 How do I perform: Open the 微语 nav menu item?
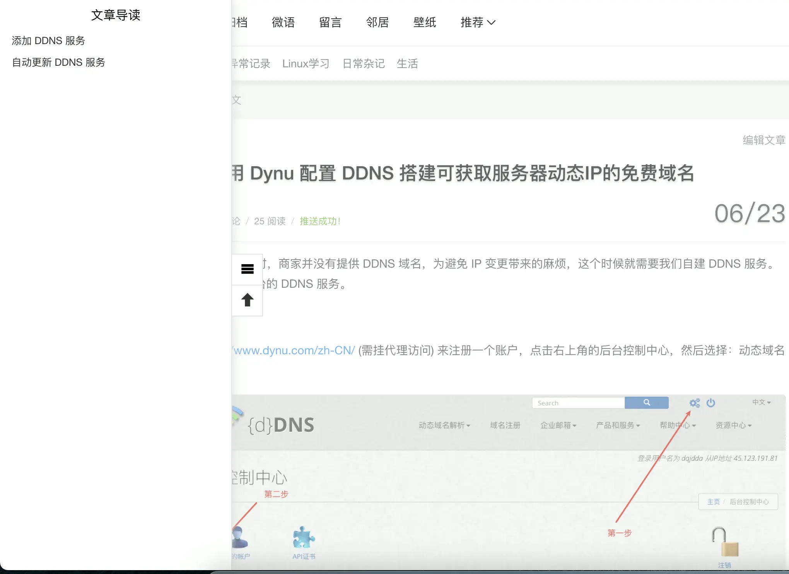click(x=283, y=22)
